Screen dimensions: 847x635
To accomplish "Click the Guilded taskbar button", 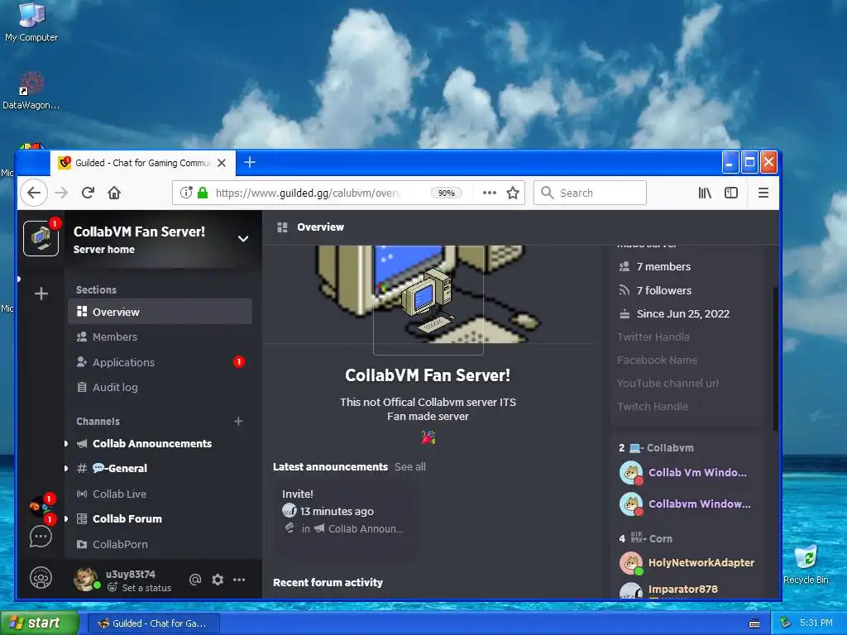I will (154, 623).
